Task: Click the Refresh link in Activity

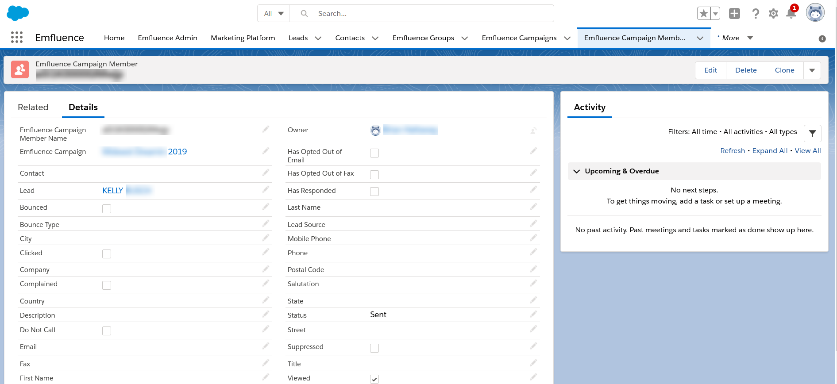Action: pyautogui.click(x=733, y=150)
